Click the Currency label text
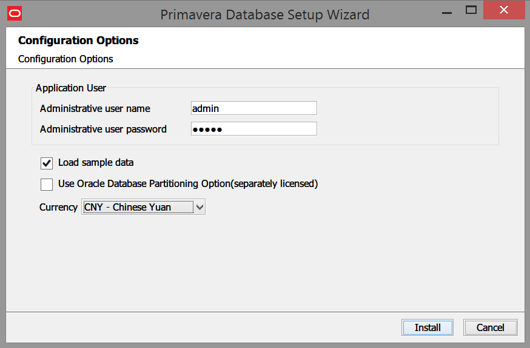This screenshot has height=348, width=530. click(58, 207)
